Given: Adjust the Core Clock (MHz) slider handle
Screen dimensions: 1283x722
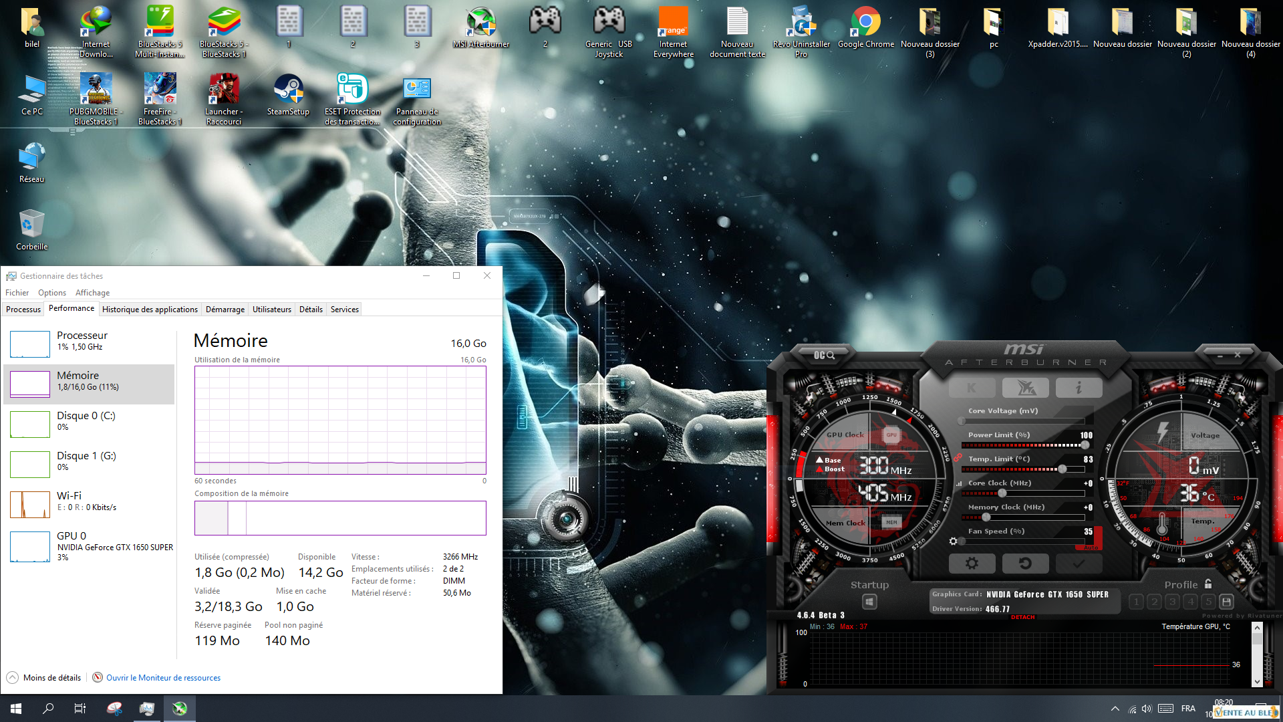Looking at the screenshot, I should [x=1002, y=493].
